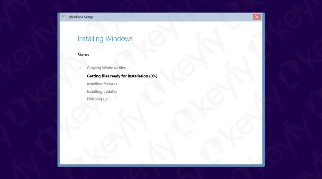Screen dimensions: 322x179
Task: Click the 'Installing Windows' heading
Action: pyautogui.click(x=105, y=39)
